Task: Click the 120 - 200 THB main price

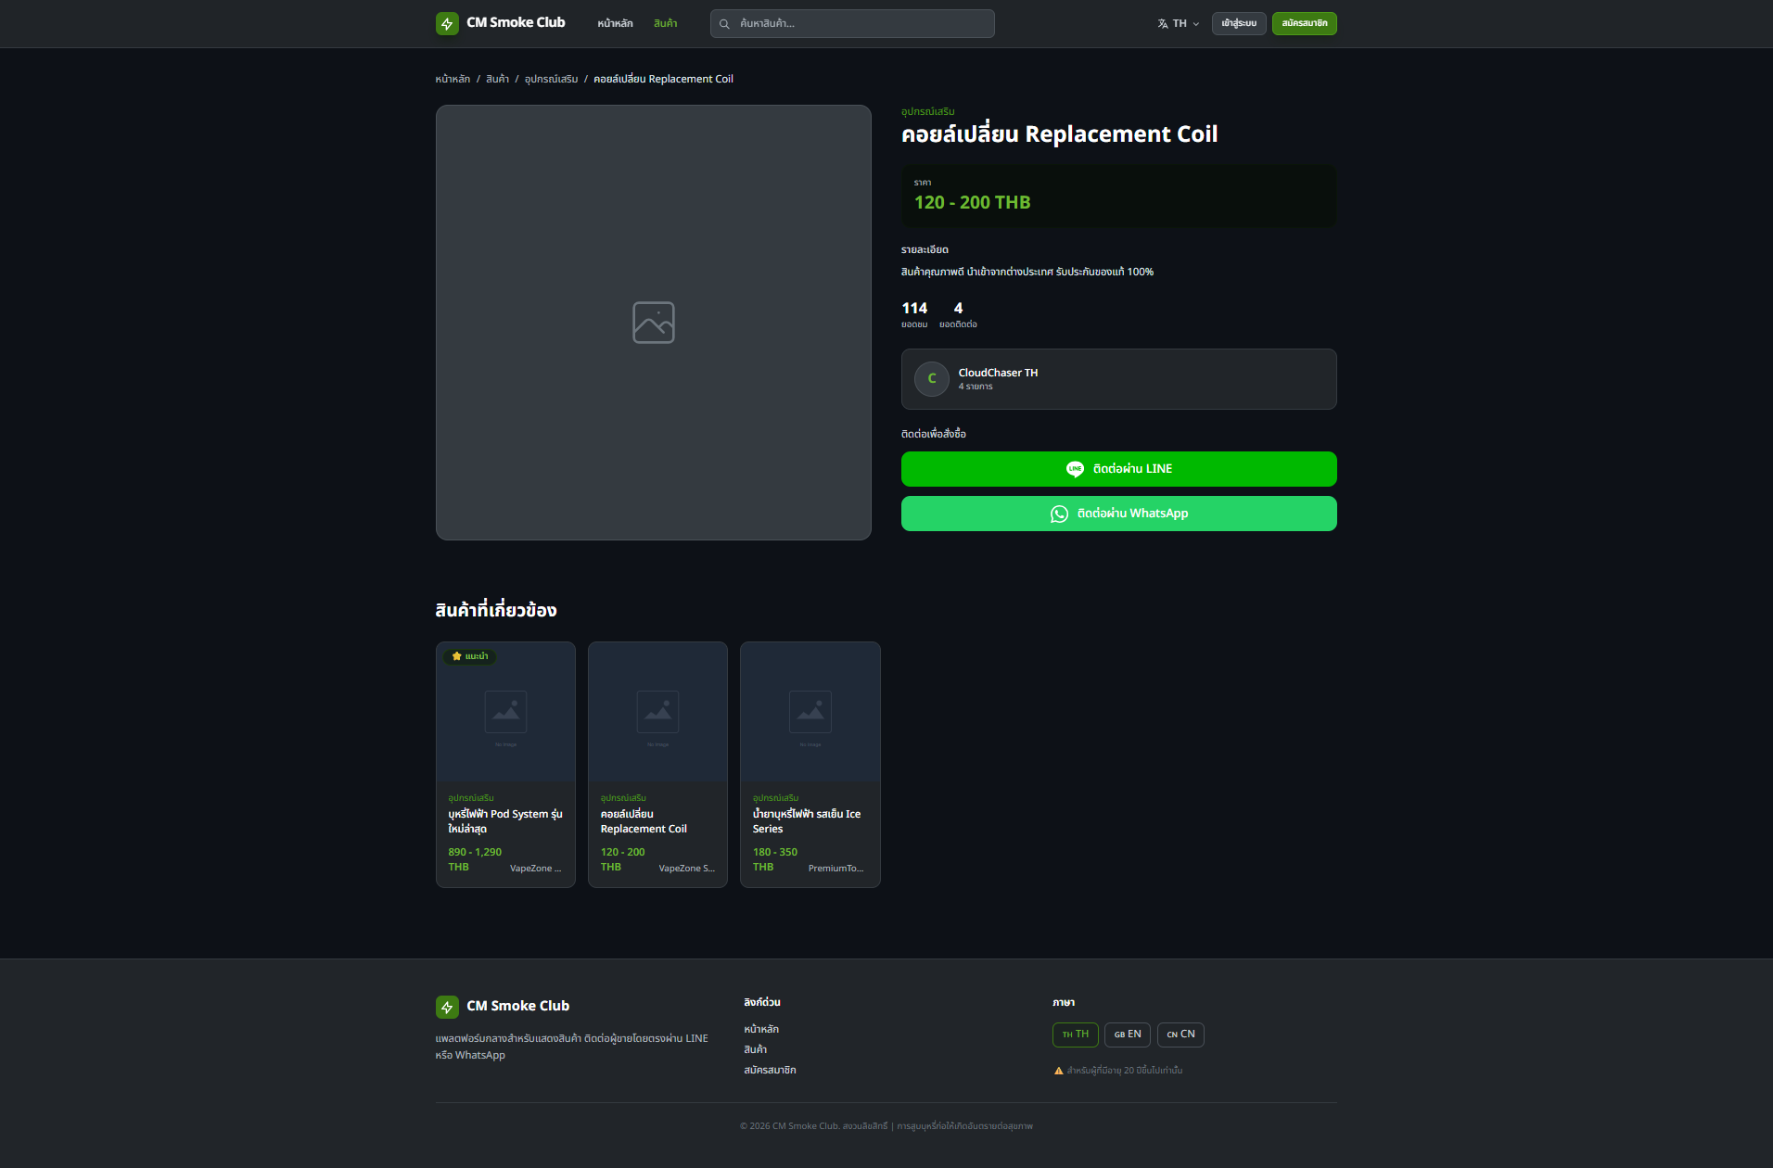Action: pos(972,203)
